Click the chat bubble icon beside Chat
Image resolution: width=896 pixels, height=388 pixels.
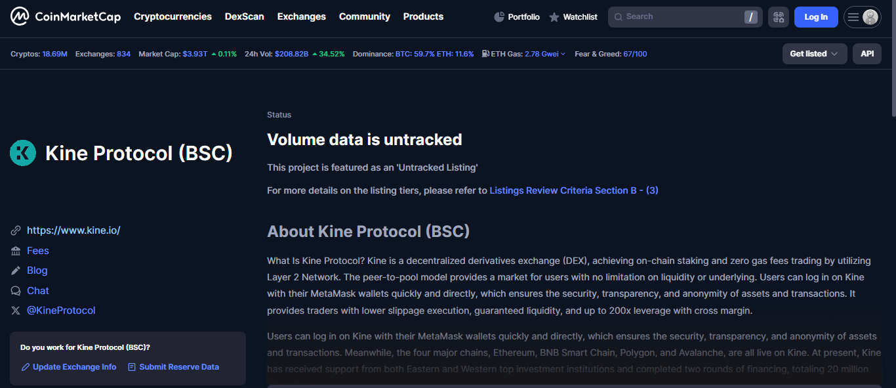coord(16,291)
